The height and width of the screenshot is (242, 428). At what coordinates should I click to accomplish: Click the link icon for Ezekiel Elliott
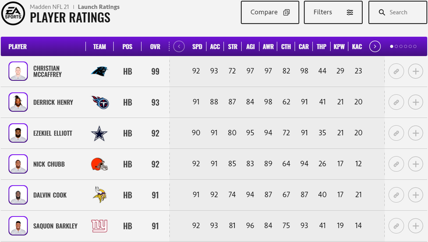tap(396, 133)
